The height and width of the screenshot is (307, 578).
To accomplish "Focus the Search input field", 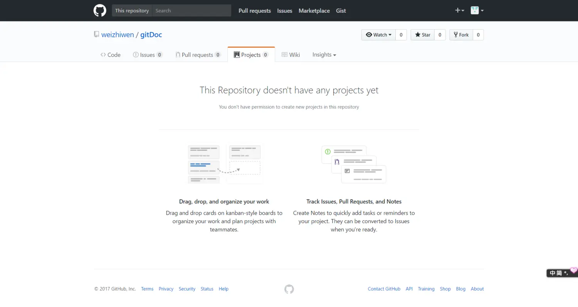I will [192, 10].
